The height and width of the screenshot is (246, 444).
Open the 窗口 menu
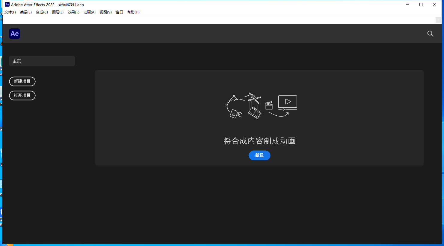[119, 12]
